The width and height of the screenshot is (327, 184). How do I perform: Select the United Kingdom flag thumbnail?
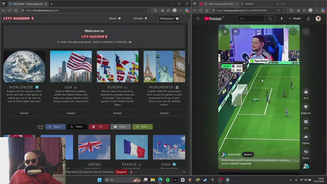94,147
